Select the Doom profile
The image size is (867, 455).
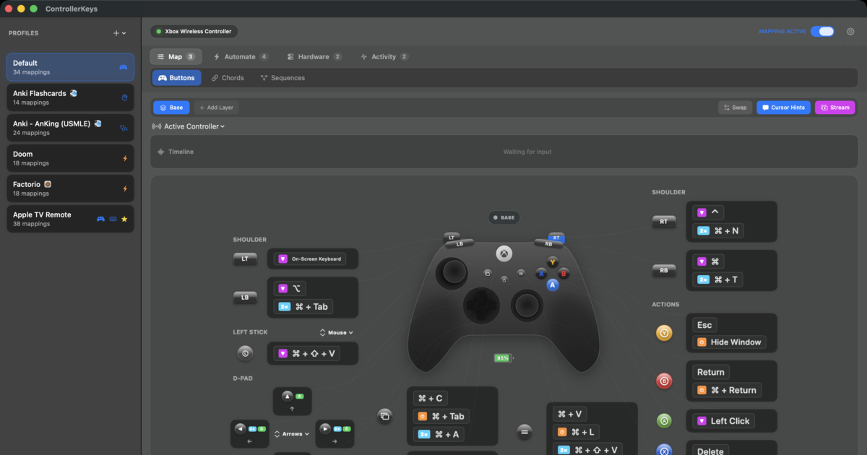pos(70,158)
